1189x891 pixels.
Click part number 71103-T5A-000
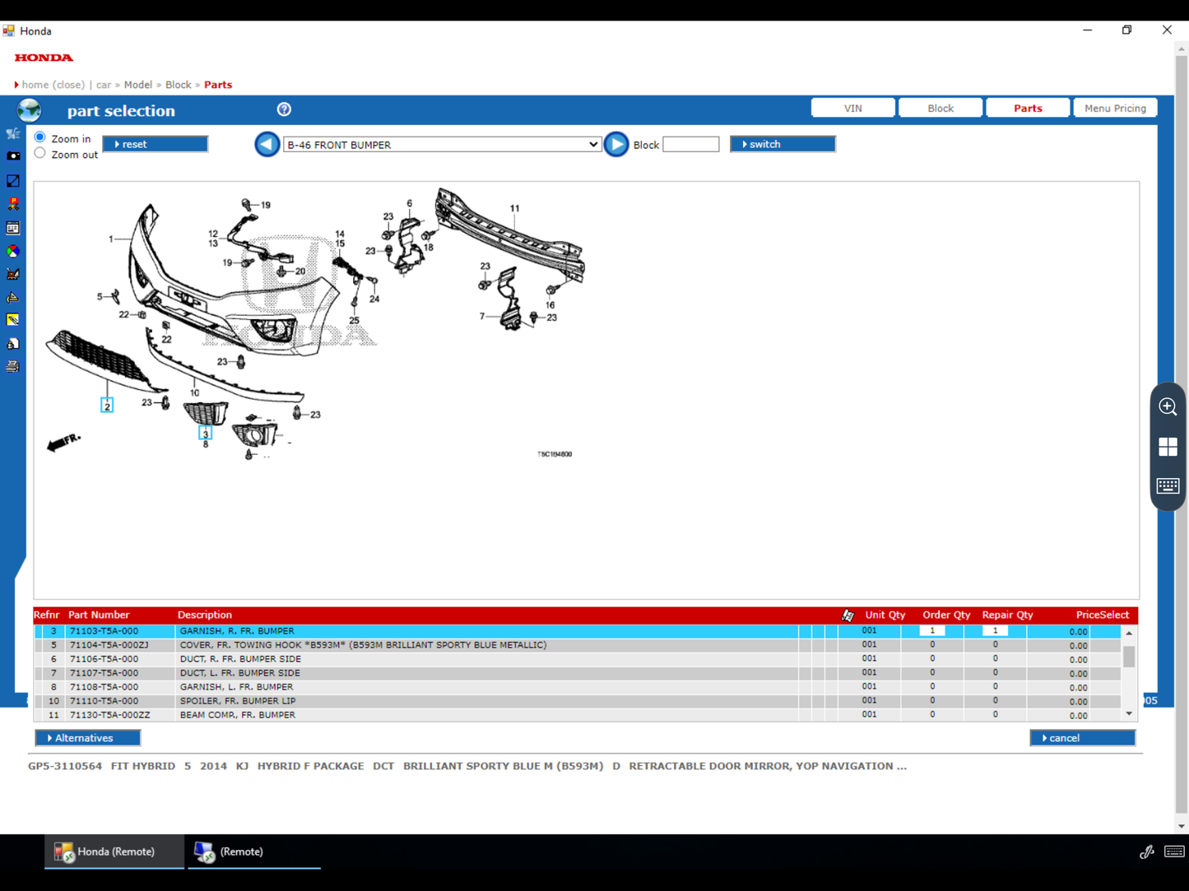[104, 631]
